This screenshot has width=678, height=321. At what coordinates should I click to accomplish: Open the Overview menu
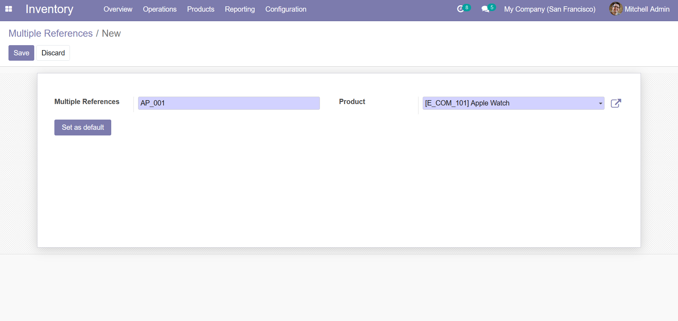point(118,9)
